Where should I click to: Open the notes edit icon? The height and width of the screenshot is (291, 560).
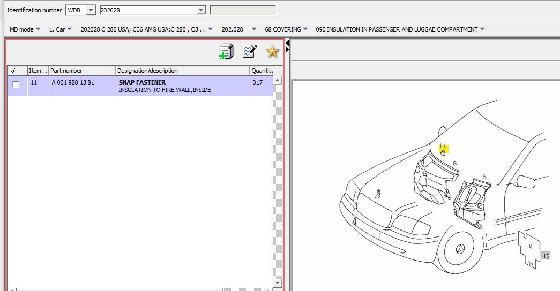[250, 51]
